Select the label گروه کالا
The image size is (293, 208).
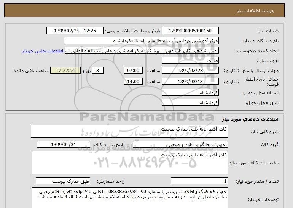click(x=269, y=145)
